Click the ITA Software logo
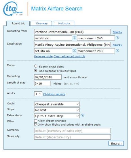This screenshot has width=131, height=158. coord(13,9)
